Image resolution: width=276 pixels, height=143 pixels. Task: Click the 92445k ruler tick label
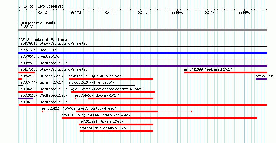tap(144, 12)
